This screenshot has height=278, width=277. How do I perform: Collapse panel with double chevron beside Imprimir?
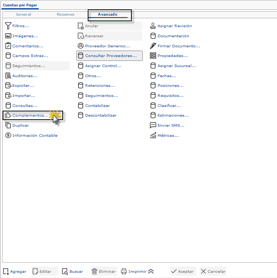click(151, 272)
